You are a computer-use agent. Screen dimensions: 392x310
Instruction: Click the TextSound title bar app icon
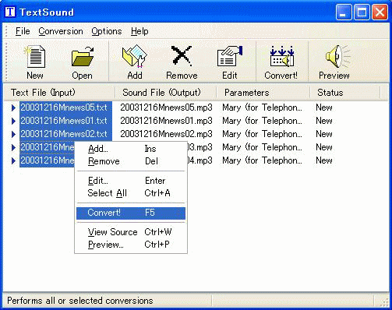pos(10,12)
